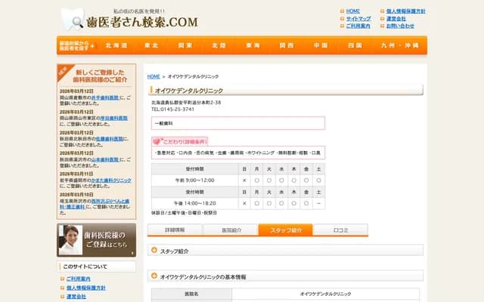Select the active スタッフ紹介 tab
The height and width of the screenshot is (302, 484).
point(286,230)
